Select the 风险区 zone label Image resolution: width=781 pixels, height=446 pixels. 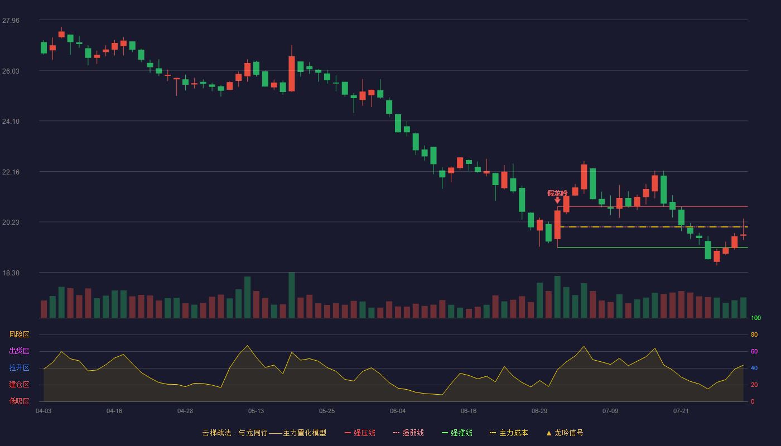coord(19,334)
